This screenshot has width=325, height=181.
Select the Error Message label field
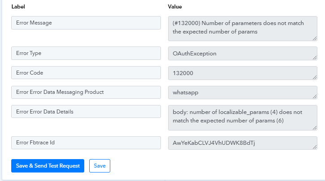pos(86,23)
